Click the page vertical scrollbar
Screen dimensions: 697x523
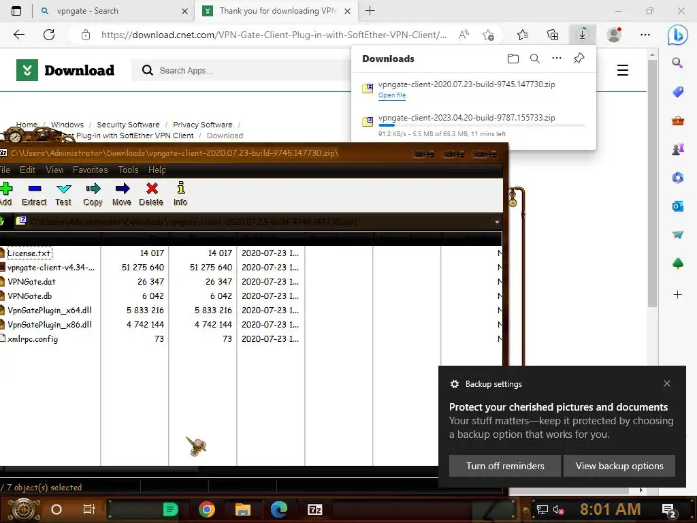tap(652, 183)
